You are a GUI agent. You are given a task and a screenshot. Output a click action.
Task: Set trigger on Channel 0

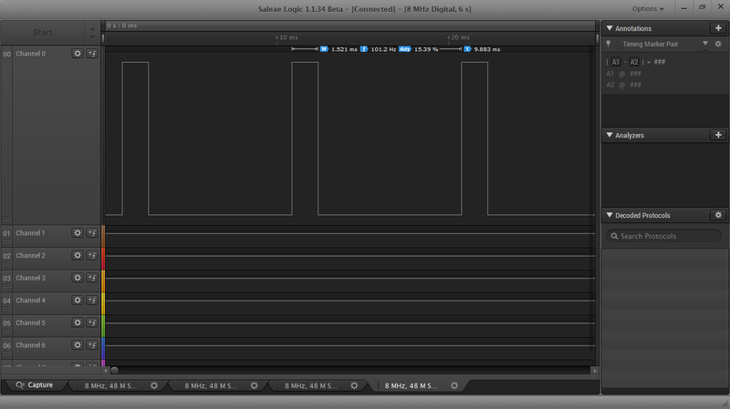pos(92,54)
